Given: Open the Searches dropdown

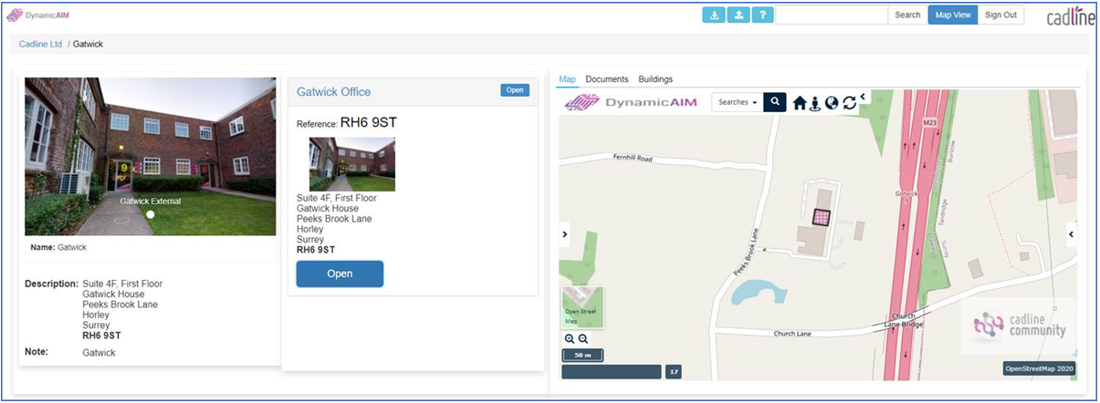Looking at the screenshot, I should coord(738,102).
